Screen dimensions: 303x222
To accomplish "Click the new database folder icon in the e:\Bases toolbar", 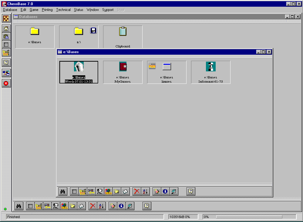I will (117, 191).
